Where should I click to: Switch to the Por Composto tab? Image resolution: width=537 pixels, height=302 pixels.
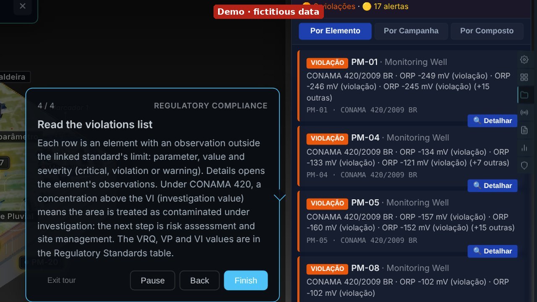click(x=487, y=31)
